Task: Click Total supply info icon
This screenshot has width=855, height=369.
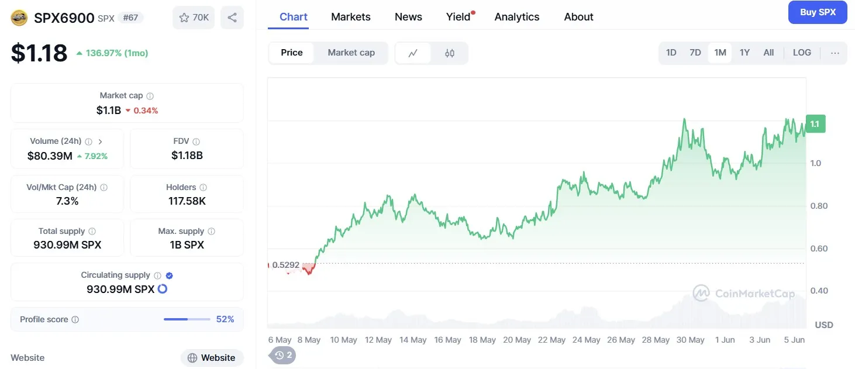Action: [x=92, y=232]
